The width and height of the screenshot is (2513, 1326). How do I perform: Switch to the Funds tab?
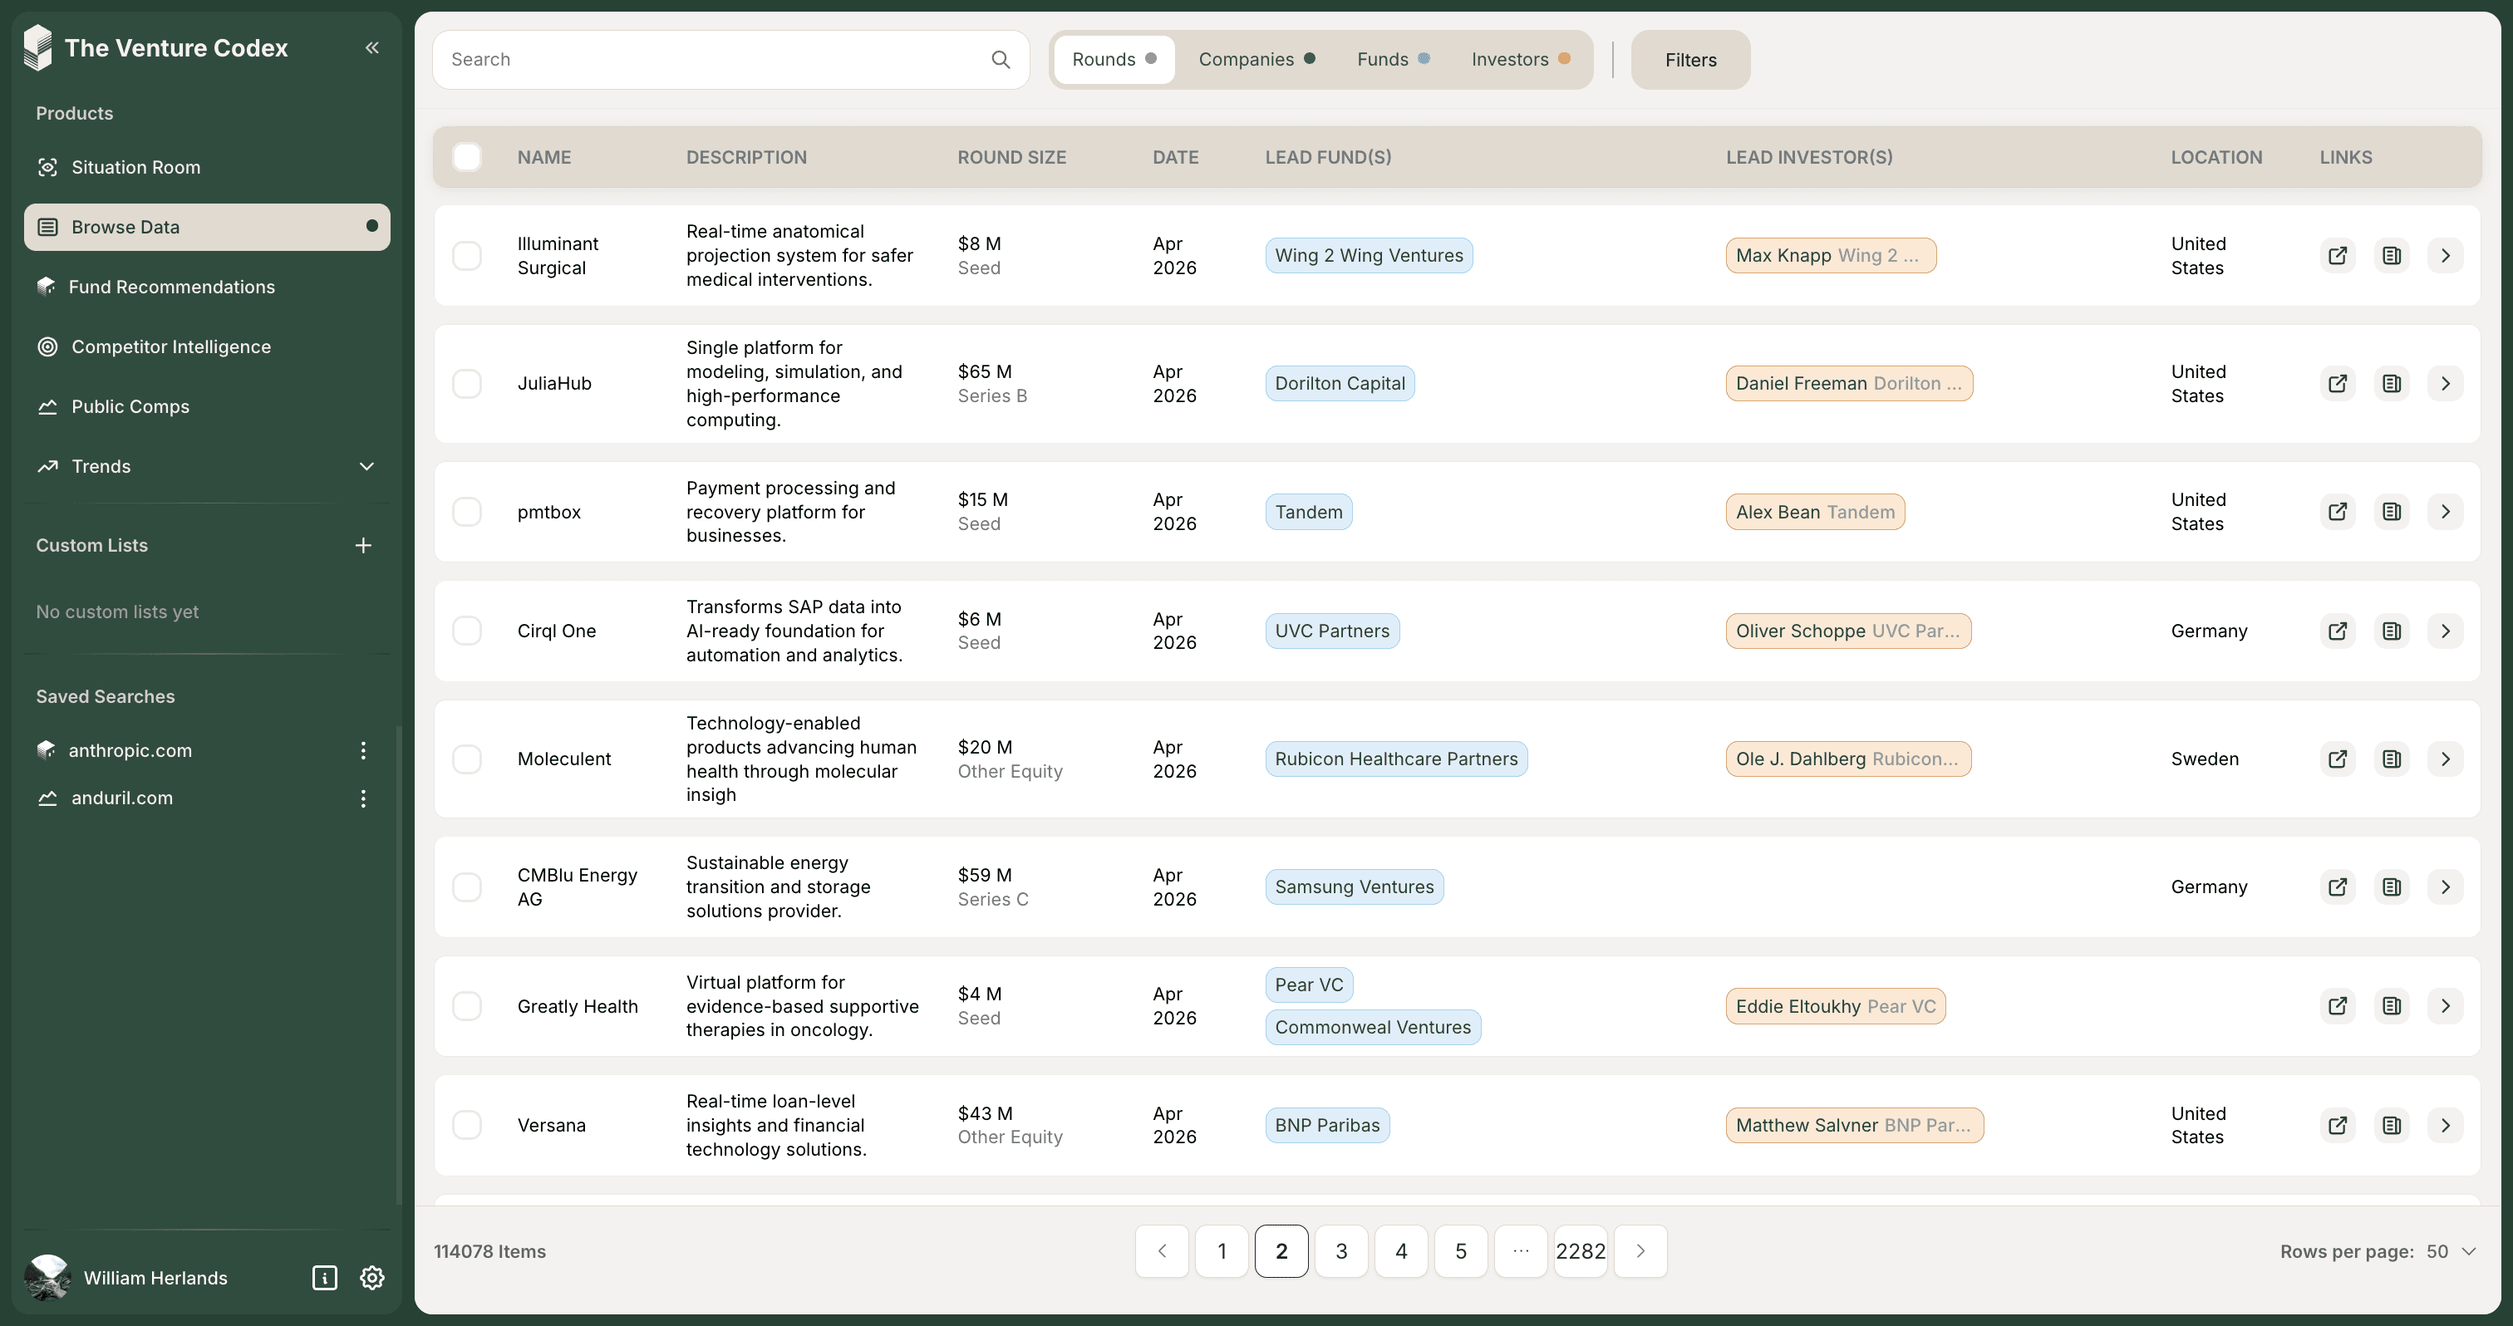coord(1393,60)
